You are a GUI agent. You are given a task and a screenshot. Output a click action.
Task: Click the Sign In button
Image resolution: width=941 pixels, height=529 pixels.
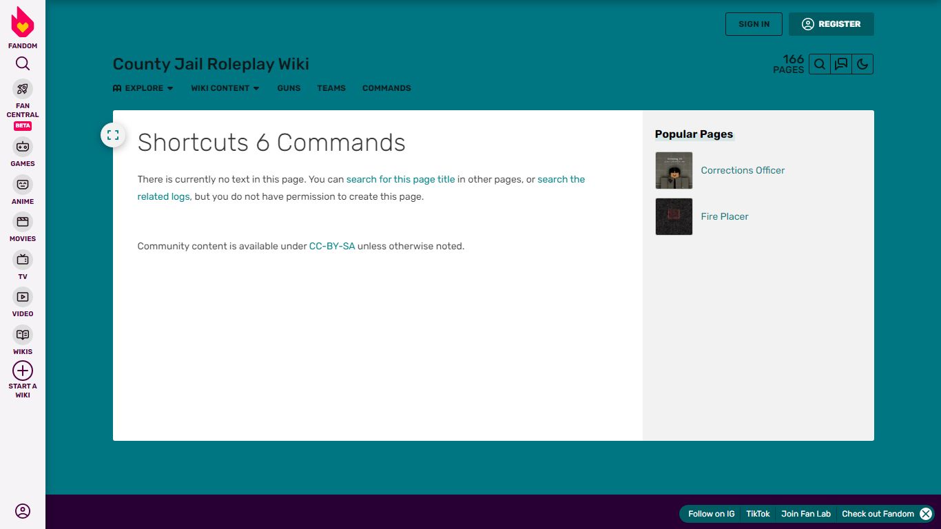[x=754, y=24]
